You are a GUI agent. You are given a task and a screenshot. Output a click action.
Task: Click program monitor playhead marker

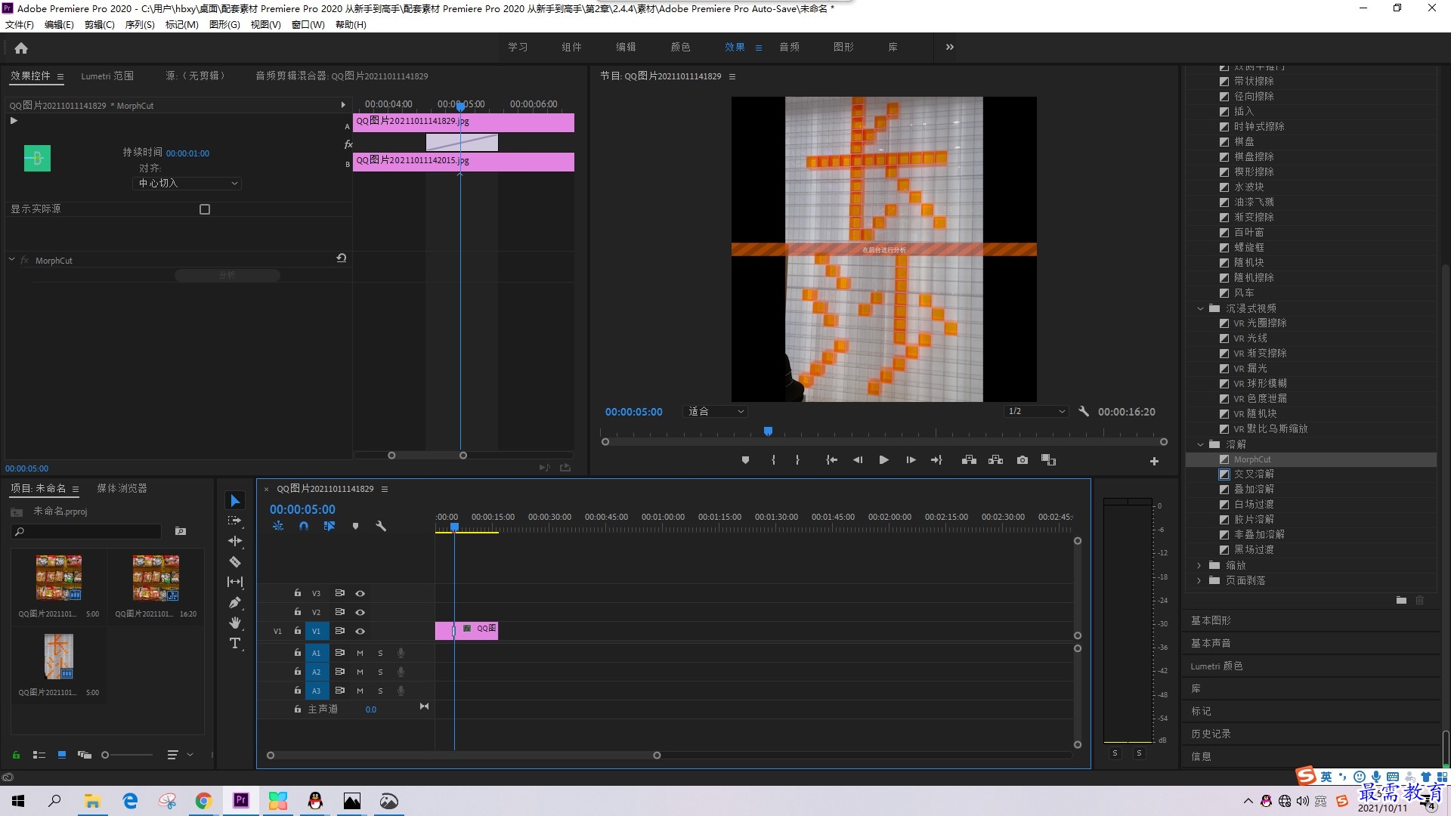point(768,431)
